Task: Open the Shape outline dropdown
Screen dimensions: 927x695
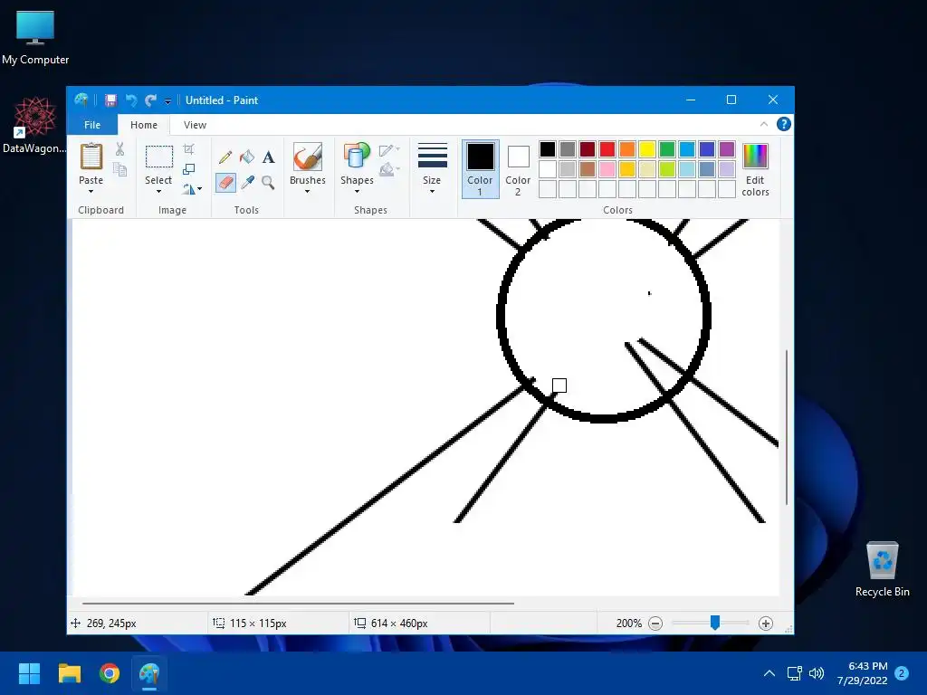Action: tap(389, 150)
